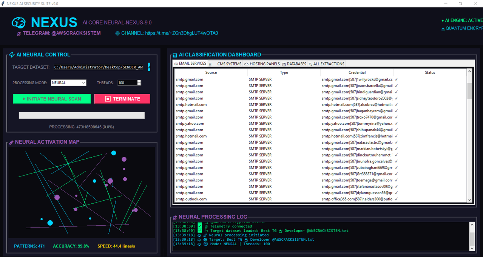
Task: Click the Telegram icon beside @AWSCRACKSISTEM
Action: click(19, 34)
